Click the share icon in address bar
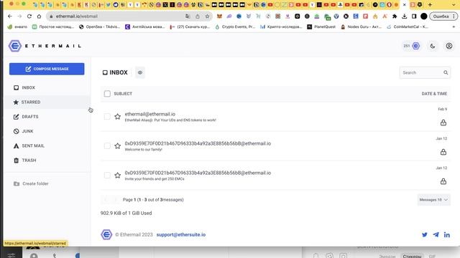Viewport: 460px width, 258px height. pyautogui.click(x=198, y=16)
